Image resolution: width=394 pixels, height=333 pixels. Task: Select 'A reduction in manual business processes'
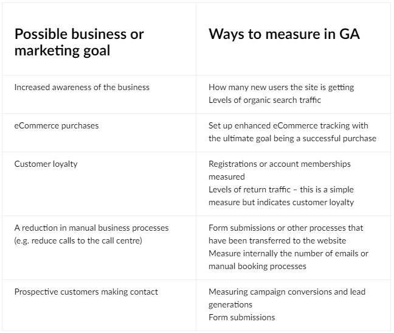click(x=91, y=228)
